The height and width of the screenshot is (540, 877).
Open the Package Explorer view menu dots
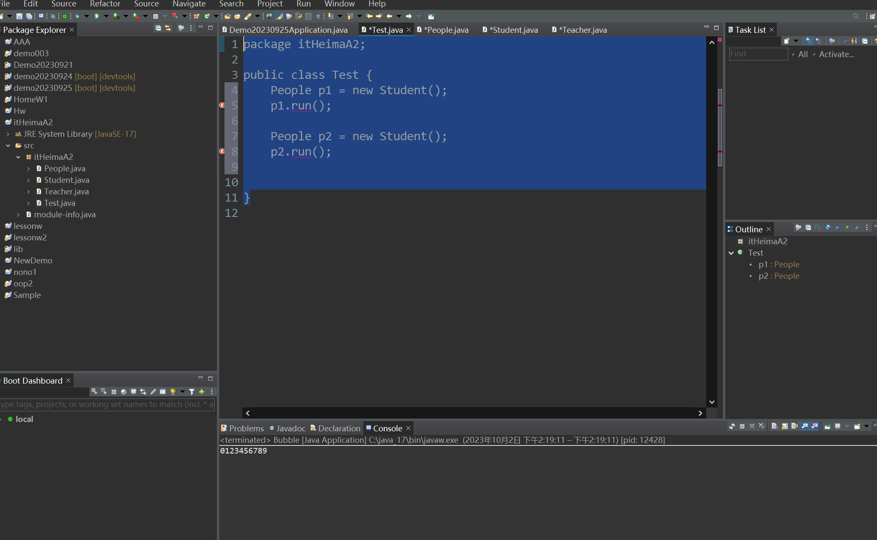pyautogui.click(x=191, y=28)
